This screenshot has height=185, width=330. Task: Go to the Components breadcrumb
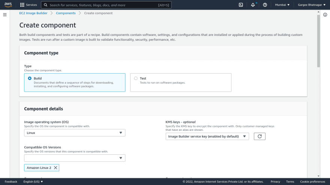[x=66, y=13]
